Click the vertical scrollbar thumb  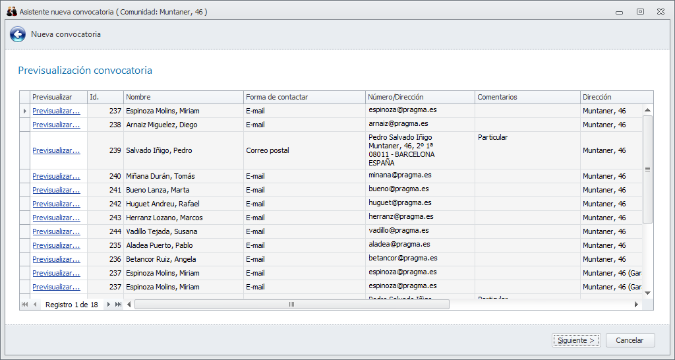[647, 169]
